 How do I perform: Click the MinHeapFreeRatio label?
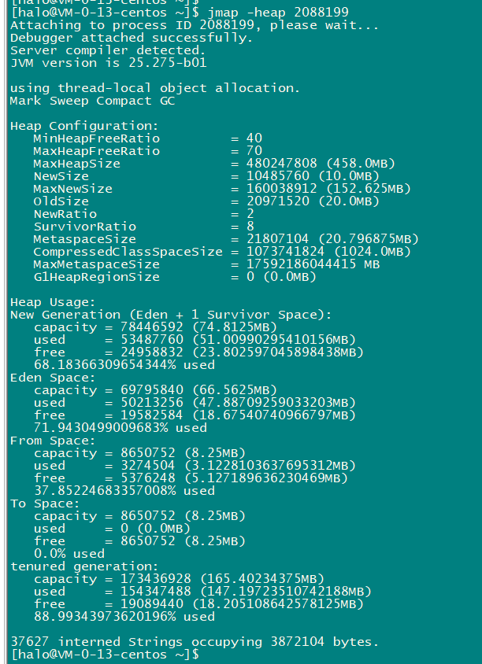[x=96, y=138]
